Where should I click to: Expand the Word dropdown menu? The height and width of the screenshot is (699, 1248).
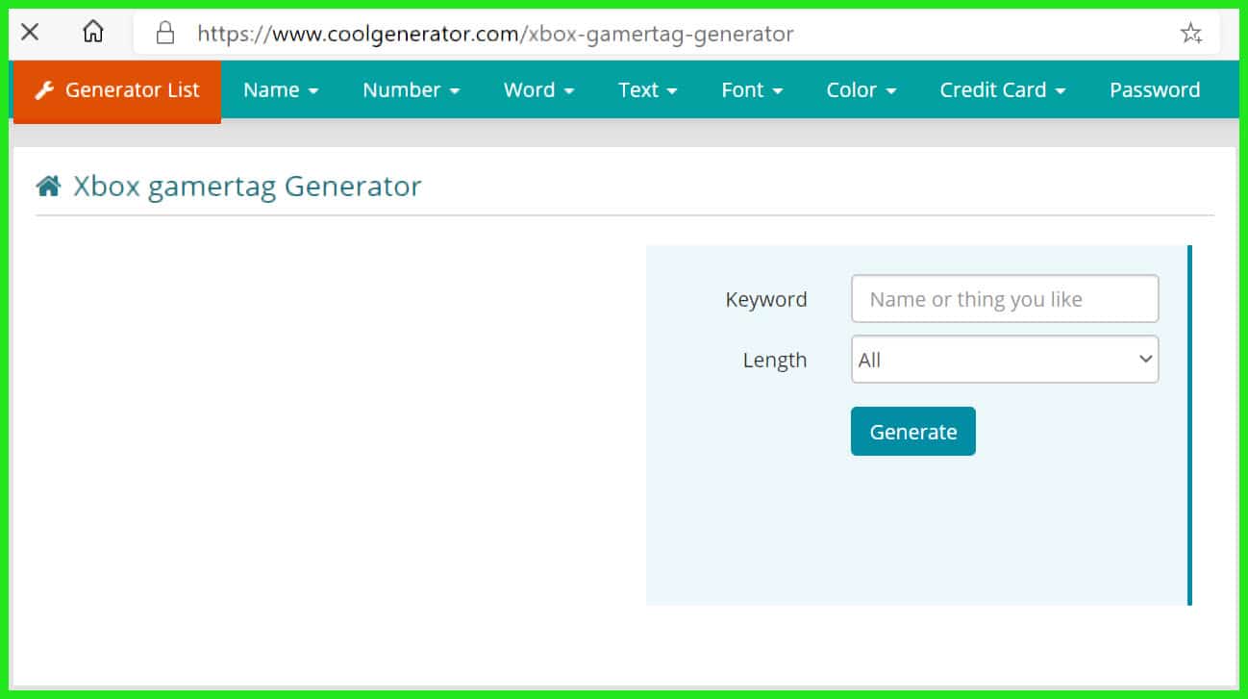[538, 90]
